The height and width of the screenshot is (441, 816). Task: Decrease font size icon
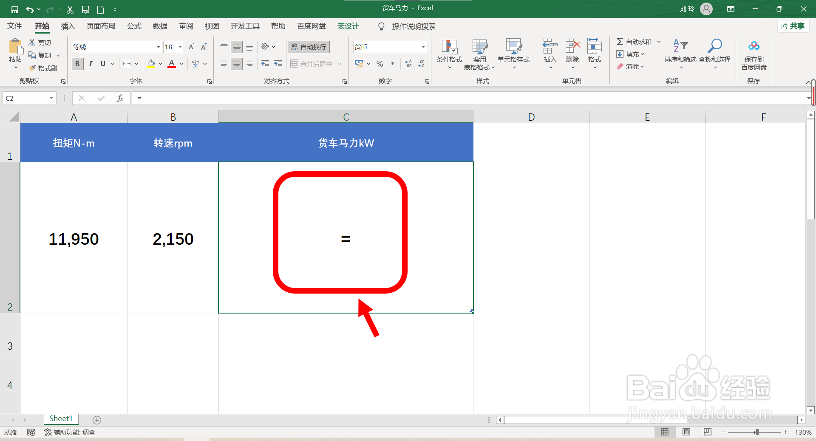coord(204,47)
